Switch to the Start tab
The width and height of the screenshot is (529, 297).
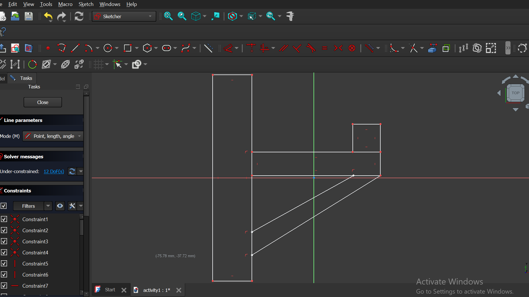click(110, 290)
